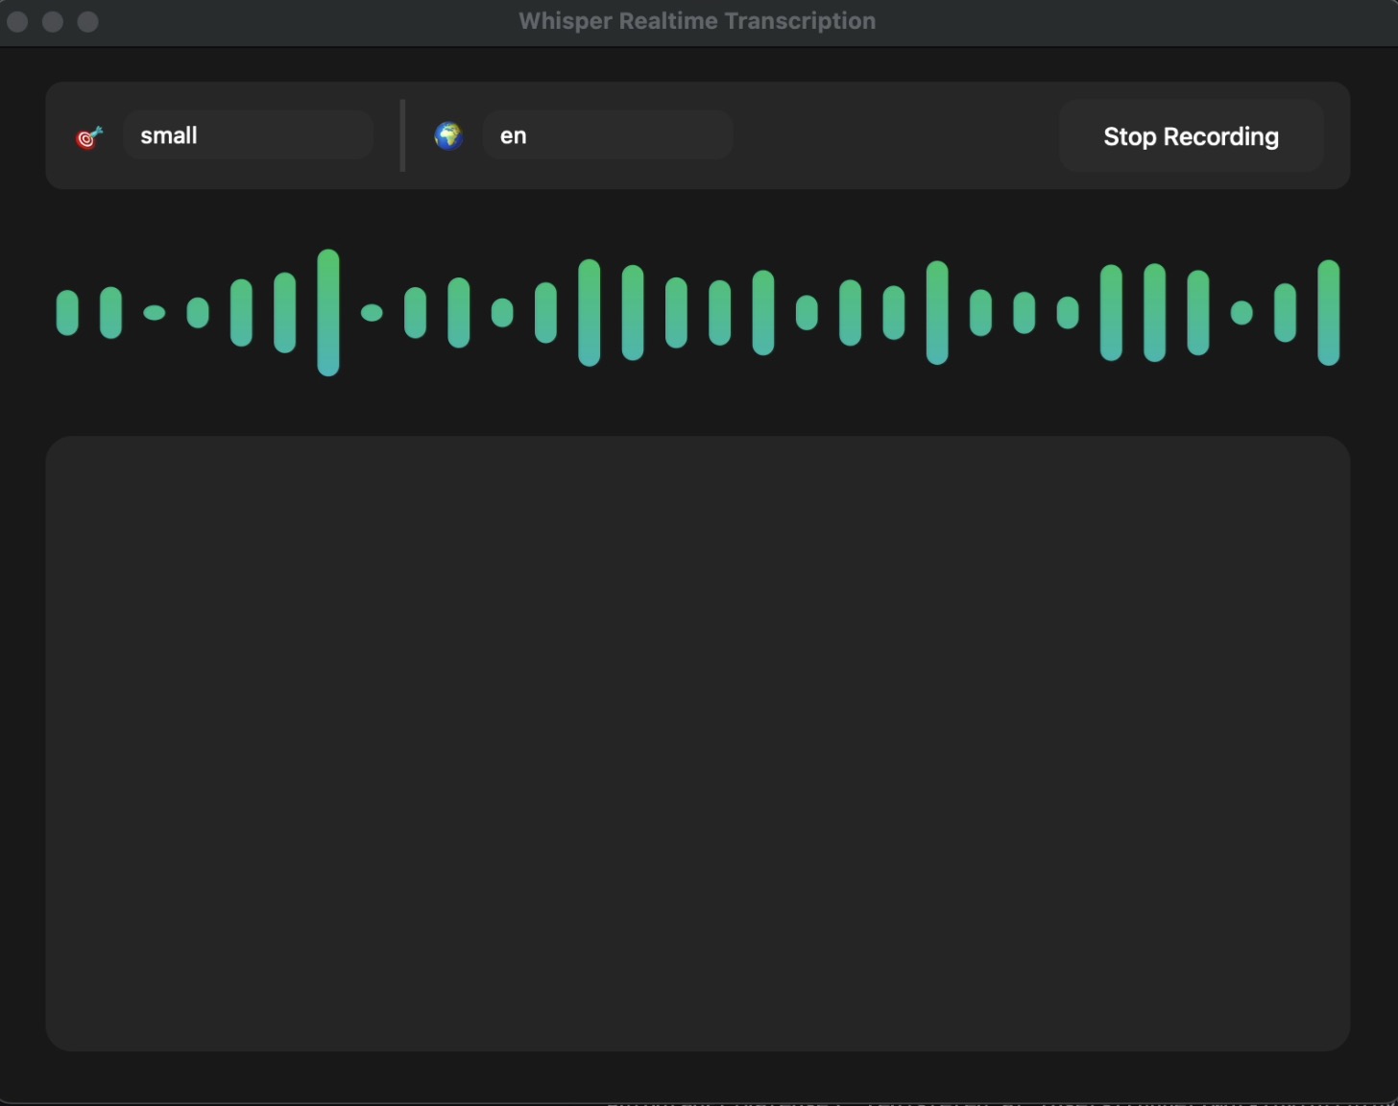The height and width of the screenshot is (1106, 1398).
Task: Click the Stop Recording button
Action: (x=1191, y=135)
